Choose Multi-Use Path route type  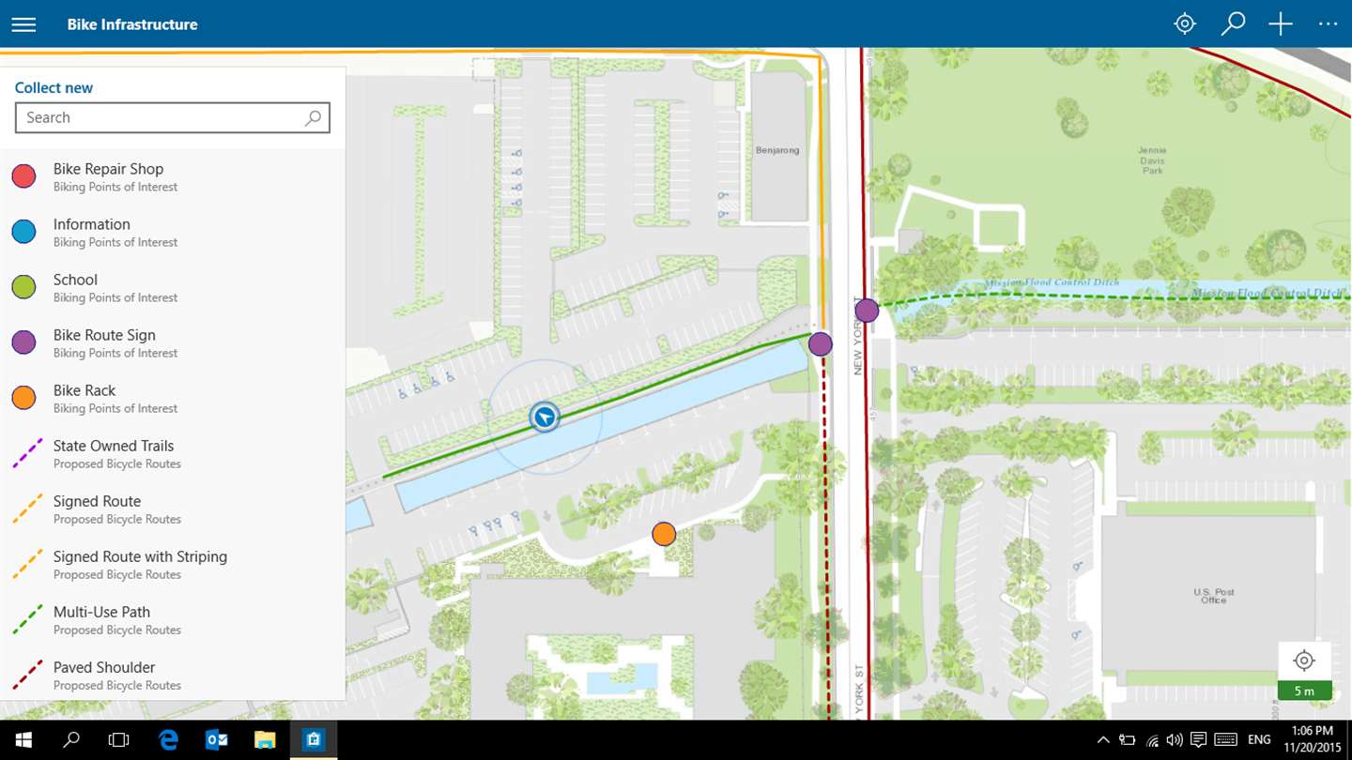click(x=173, y=619)
